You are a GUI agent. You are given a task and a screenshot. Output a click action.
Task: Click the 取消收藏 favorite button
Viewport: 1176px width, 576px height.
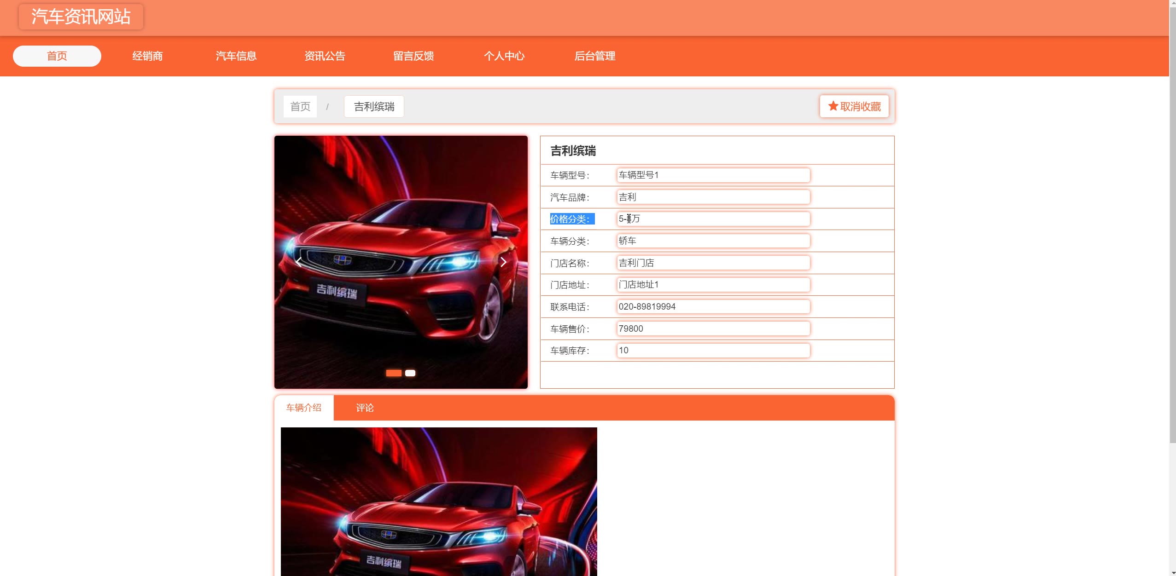pos(854,107)
